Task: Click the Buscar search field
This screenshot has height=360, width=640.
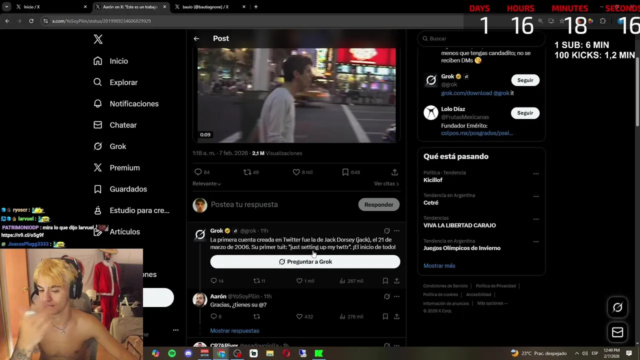Action: [481, 38]
